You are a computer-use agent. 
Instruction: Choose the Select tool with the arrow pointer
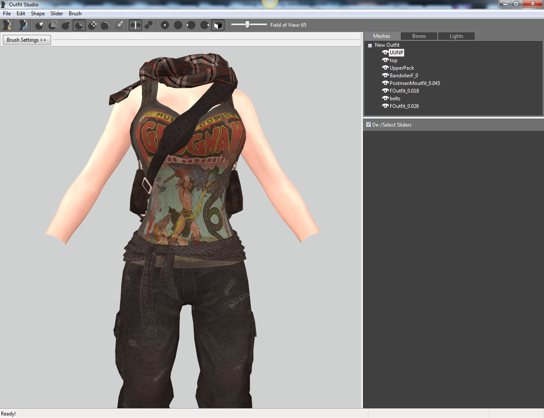coord(40,25)
